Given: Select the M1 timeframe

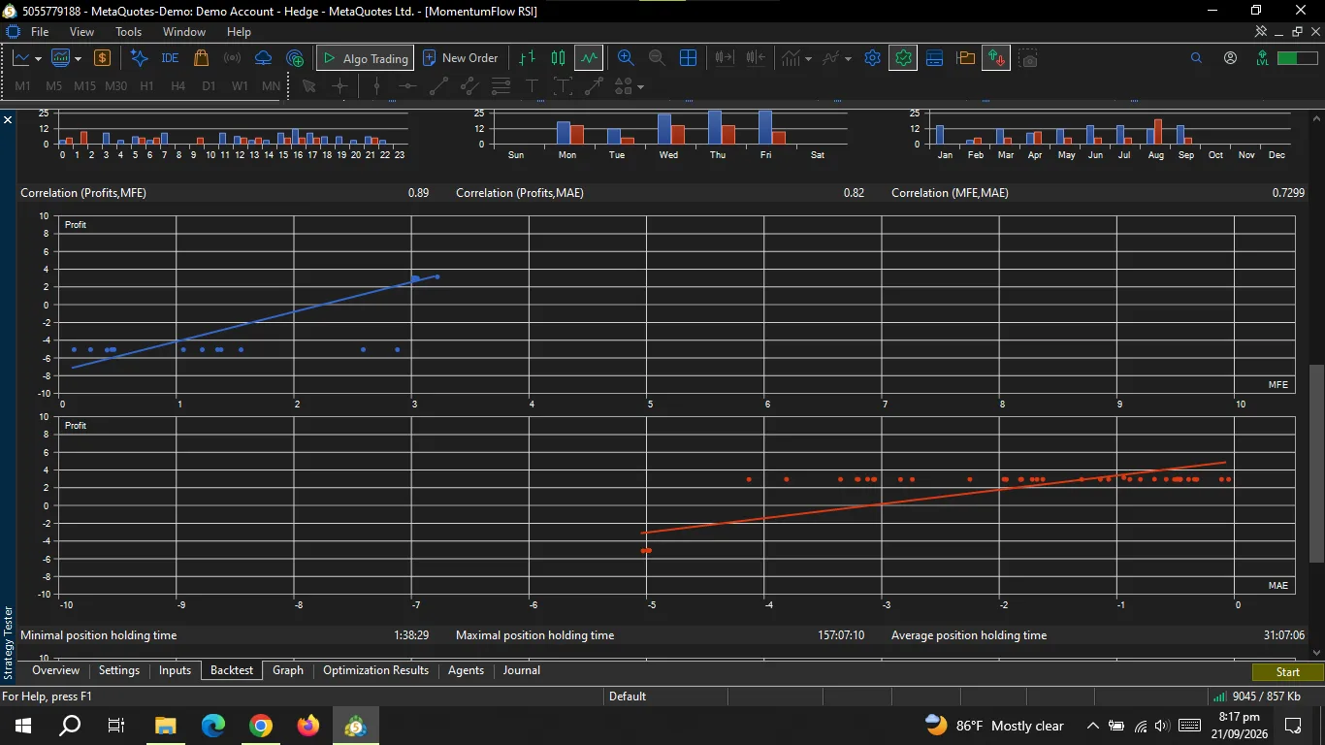Looking at the screenshot, I should coord(22,86).
